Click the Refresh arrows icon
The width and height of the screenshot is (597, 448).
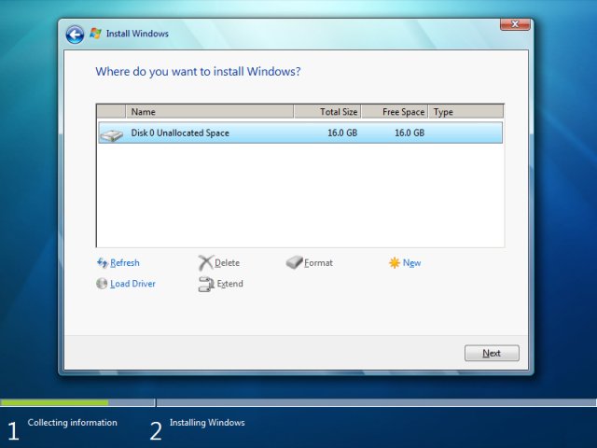click(x=102, y=262)
